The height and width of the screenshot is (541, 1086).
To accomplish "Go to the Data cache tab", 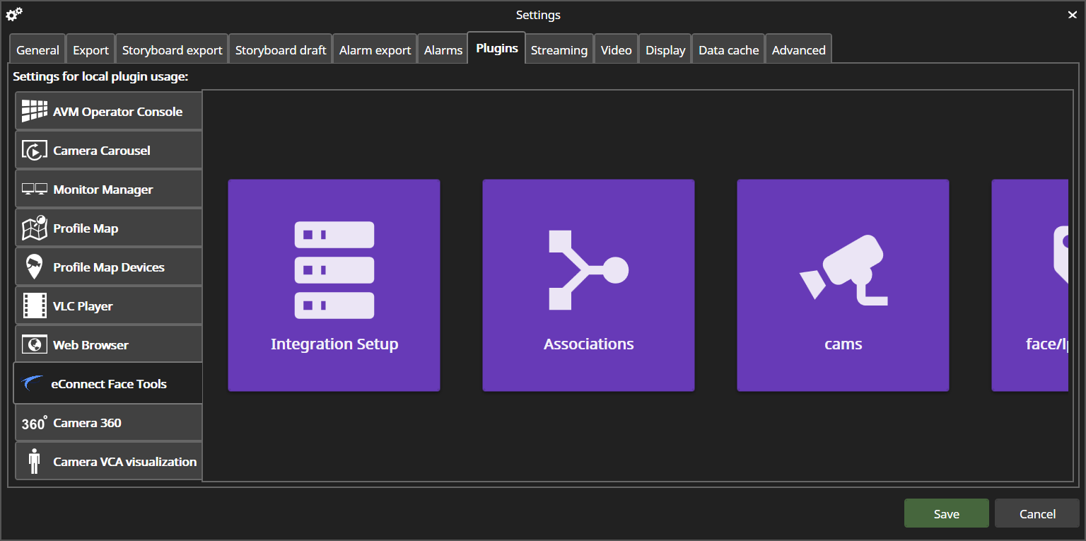I will coord(728,50).
